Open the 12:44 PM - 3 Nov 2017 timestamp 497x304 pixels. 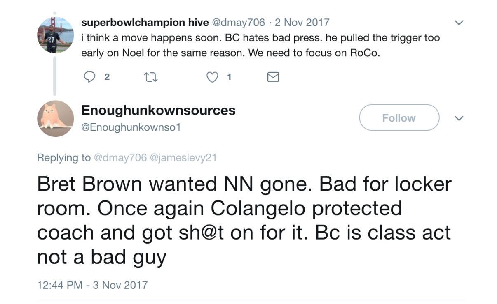point(92,285)
